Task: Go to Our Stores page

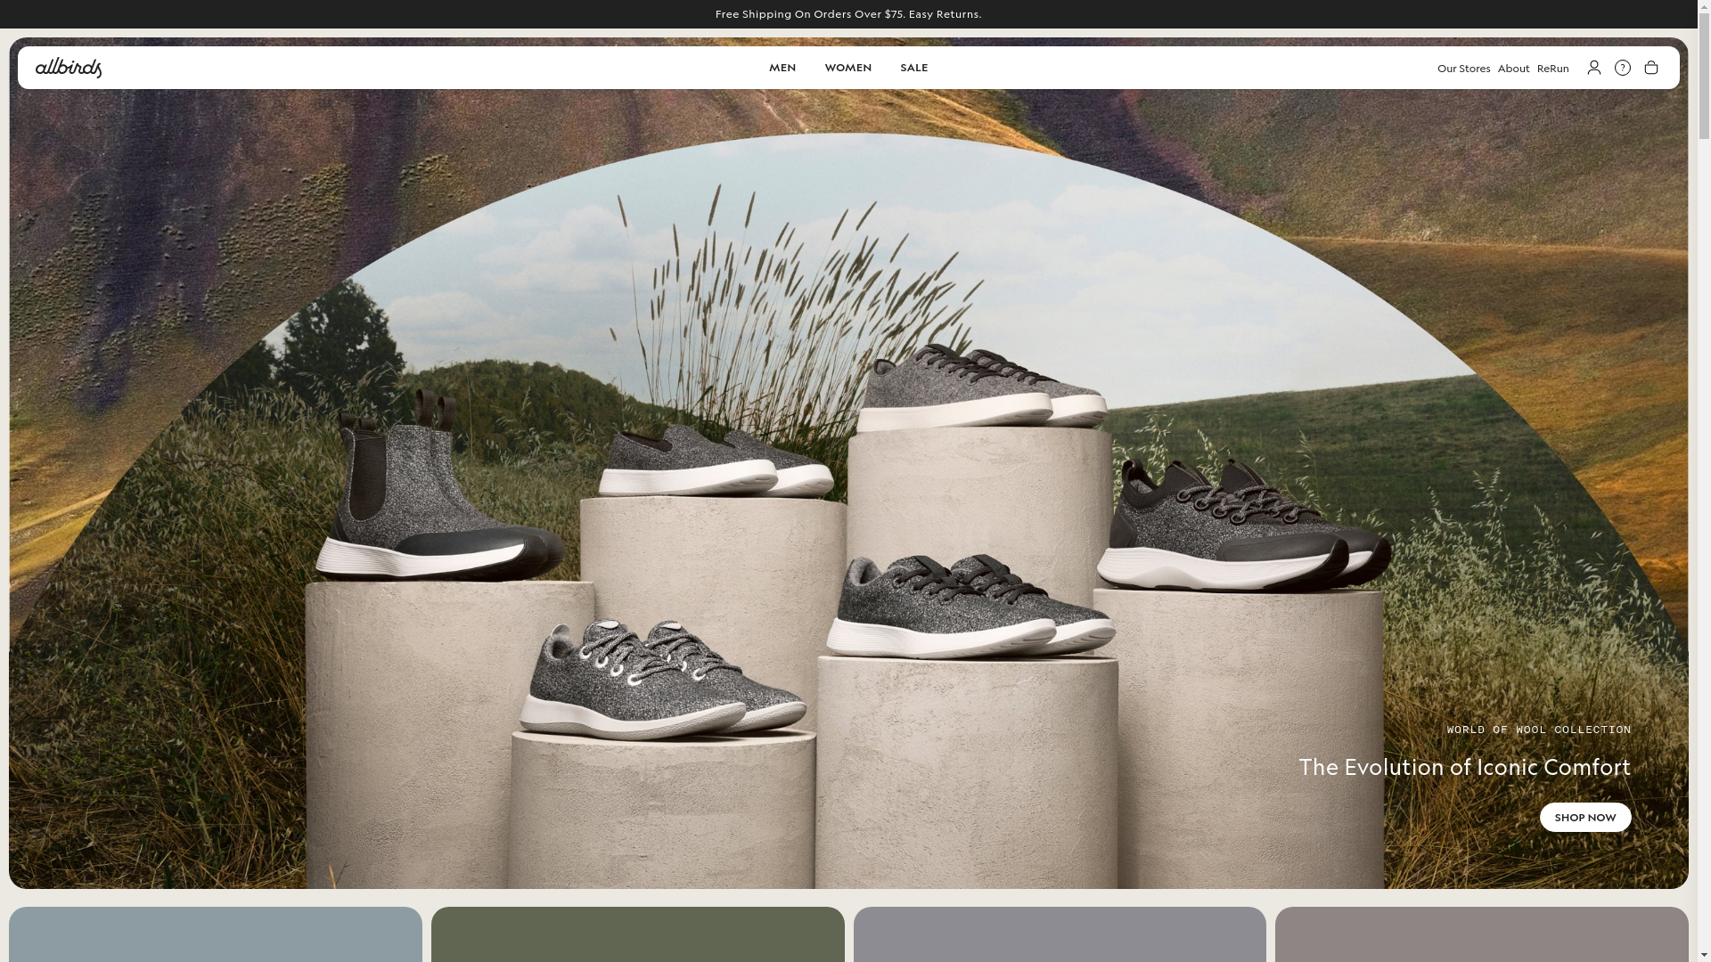Action: coord(1463,69)
